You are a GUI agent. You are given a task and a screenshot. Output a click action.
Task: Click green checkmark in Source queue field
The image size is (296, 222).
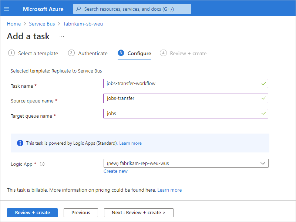pos(264,98)
